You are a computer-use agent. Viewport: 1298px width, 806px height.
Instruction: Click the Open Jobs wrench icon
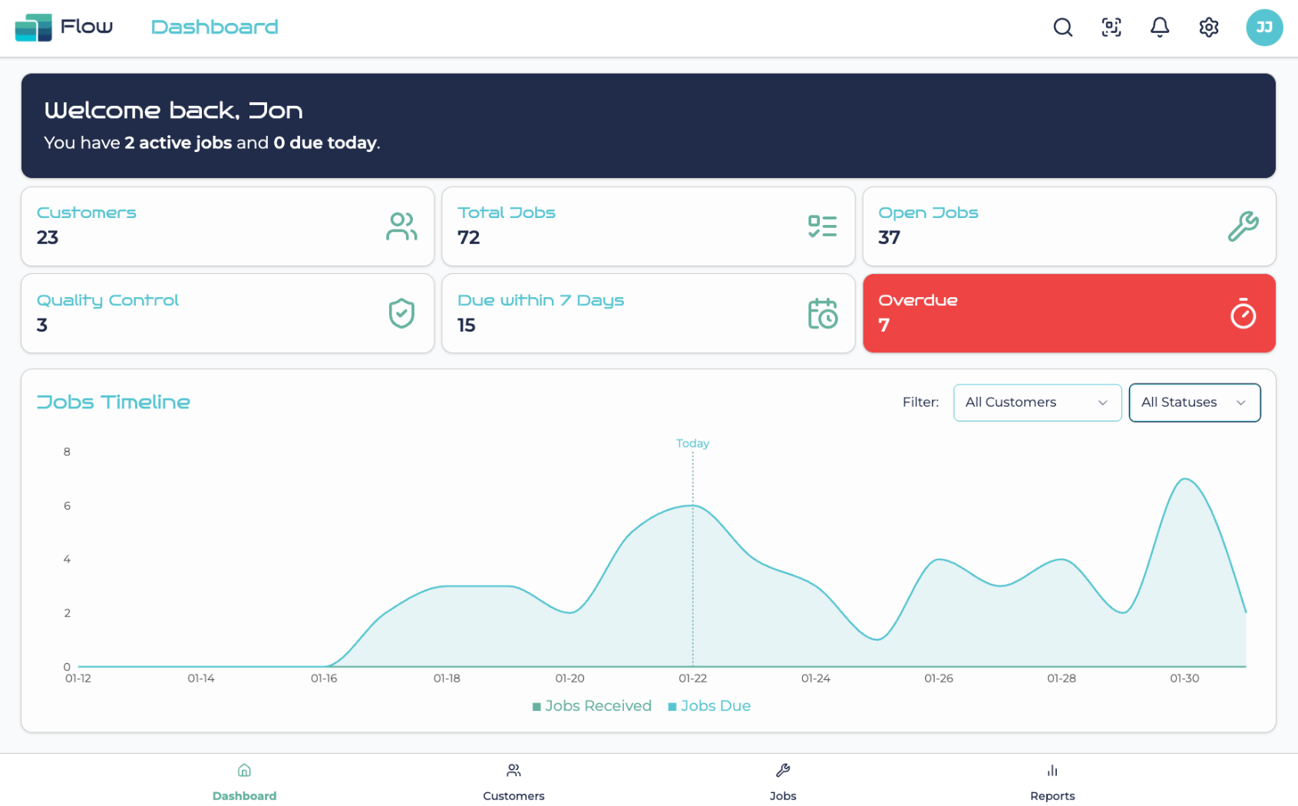(x=1242, y=226)
